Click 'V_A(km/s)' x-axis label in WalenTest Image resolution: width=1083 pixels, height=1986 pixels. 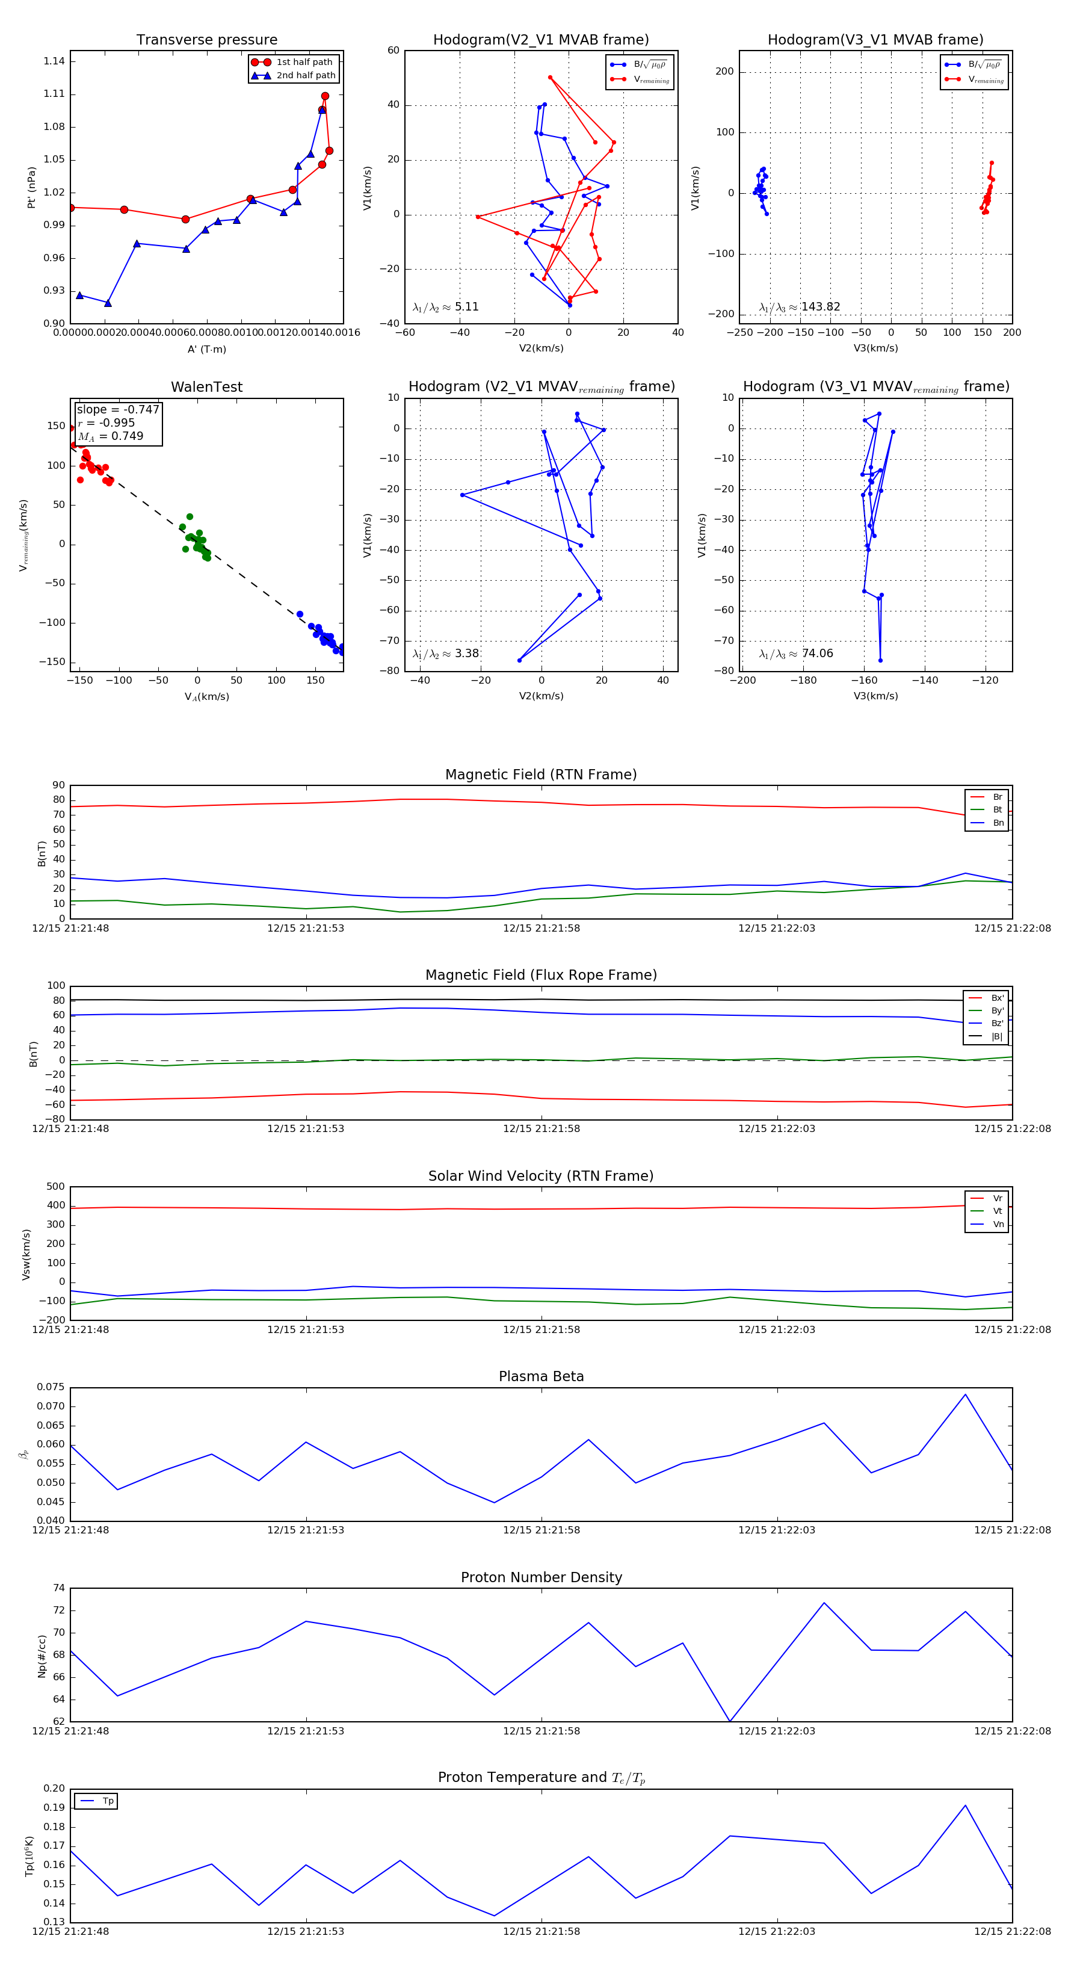[x=206, y=697]
